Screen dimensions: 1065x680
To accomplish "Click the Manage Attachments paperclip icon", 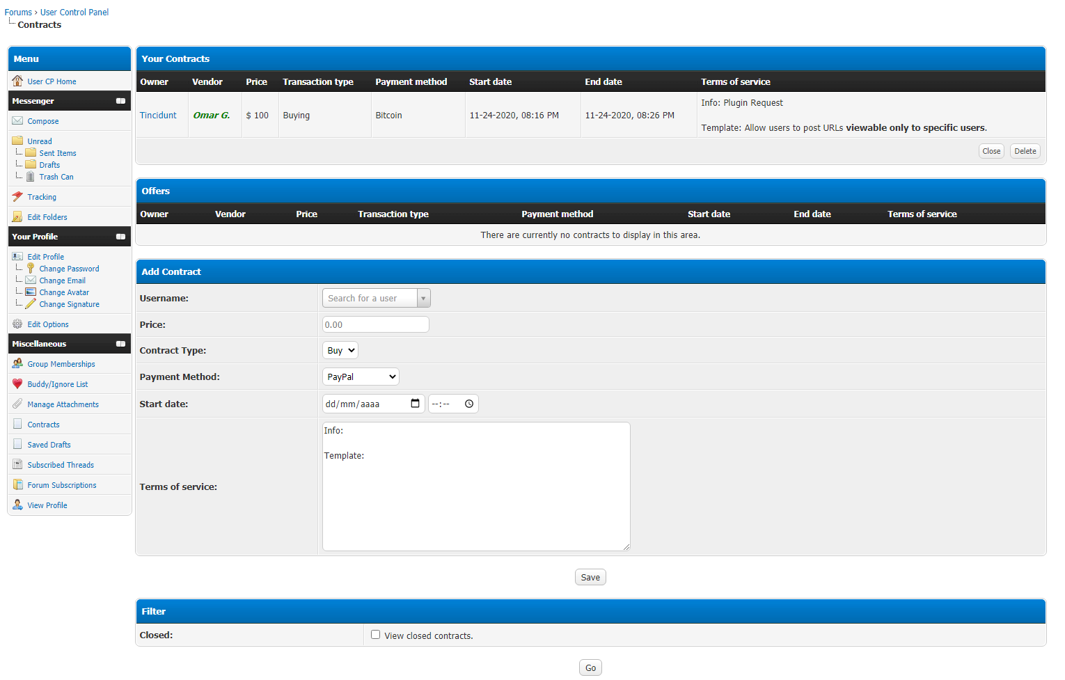I will [17, 404].
